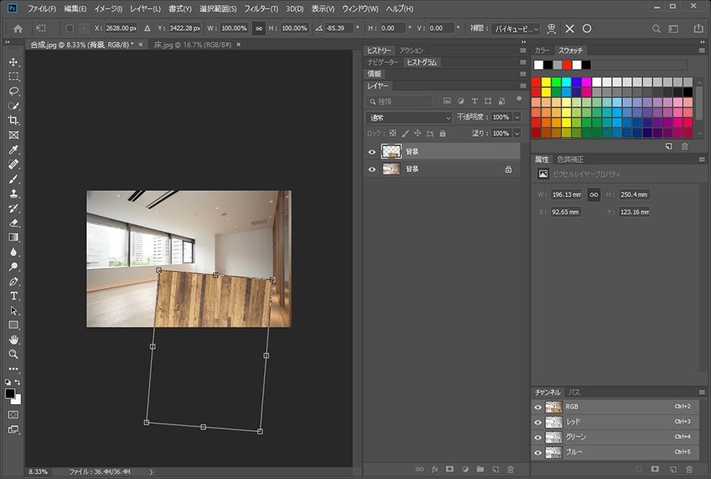Select the Eyedropper tool
This screenshot has height=479, width=711.
(13, 150)
